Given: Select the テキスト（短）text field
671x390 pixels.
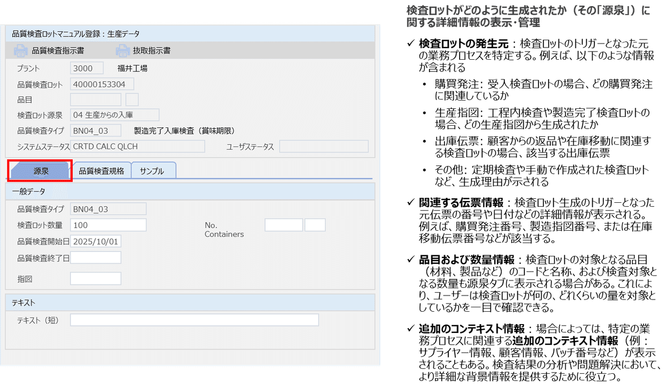Looking at the screenshot, I should pyautogui.click(x=195, y=320).
